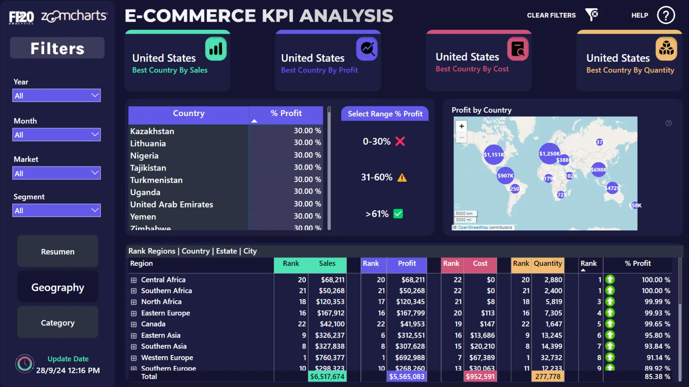689x387 pixels.
Task: Click green up arrow in Western Europe row
Action: [x=610, y=357]
